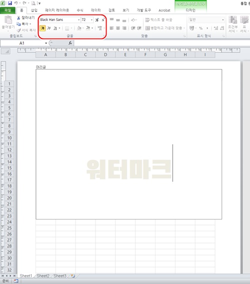Open the Design (디자인) header tools tab
The height and width of the screenshot is (284, 250).
tap(190, 10)
